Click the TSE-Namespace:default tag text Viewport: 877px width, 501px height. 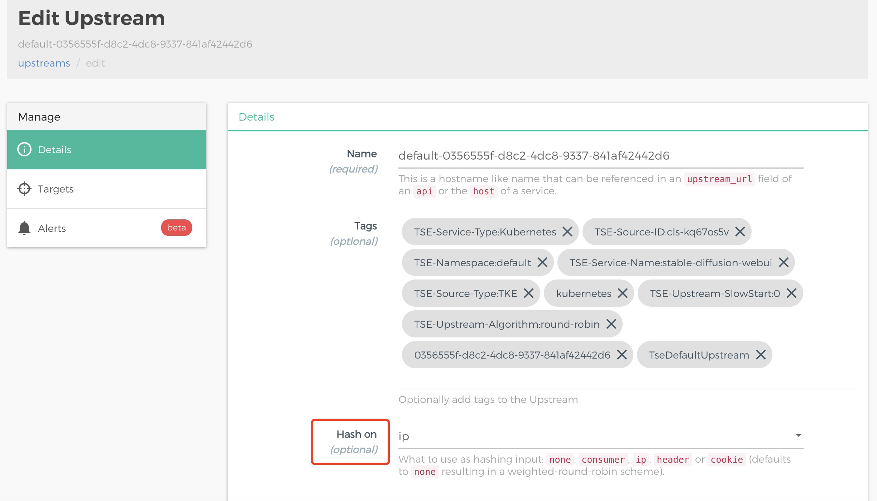pos(473,263)
